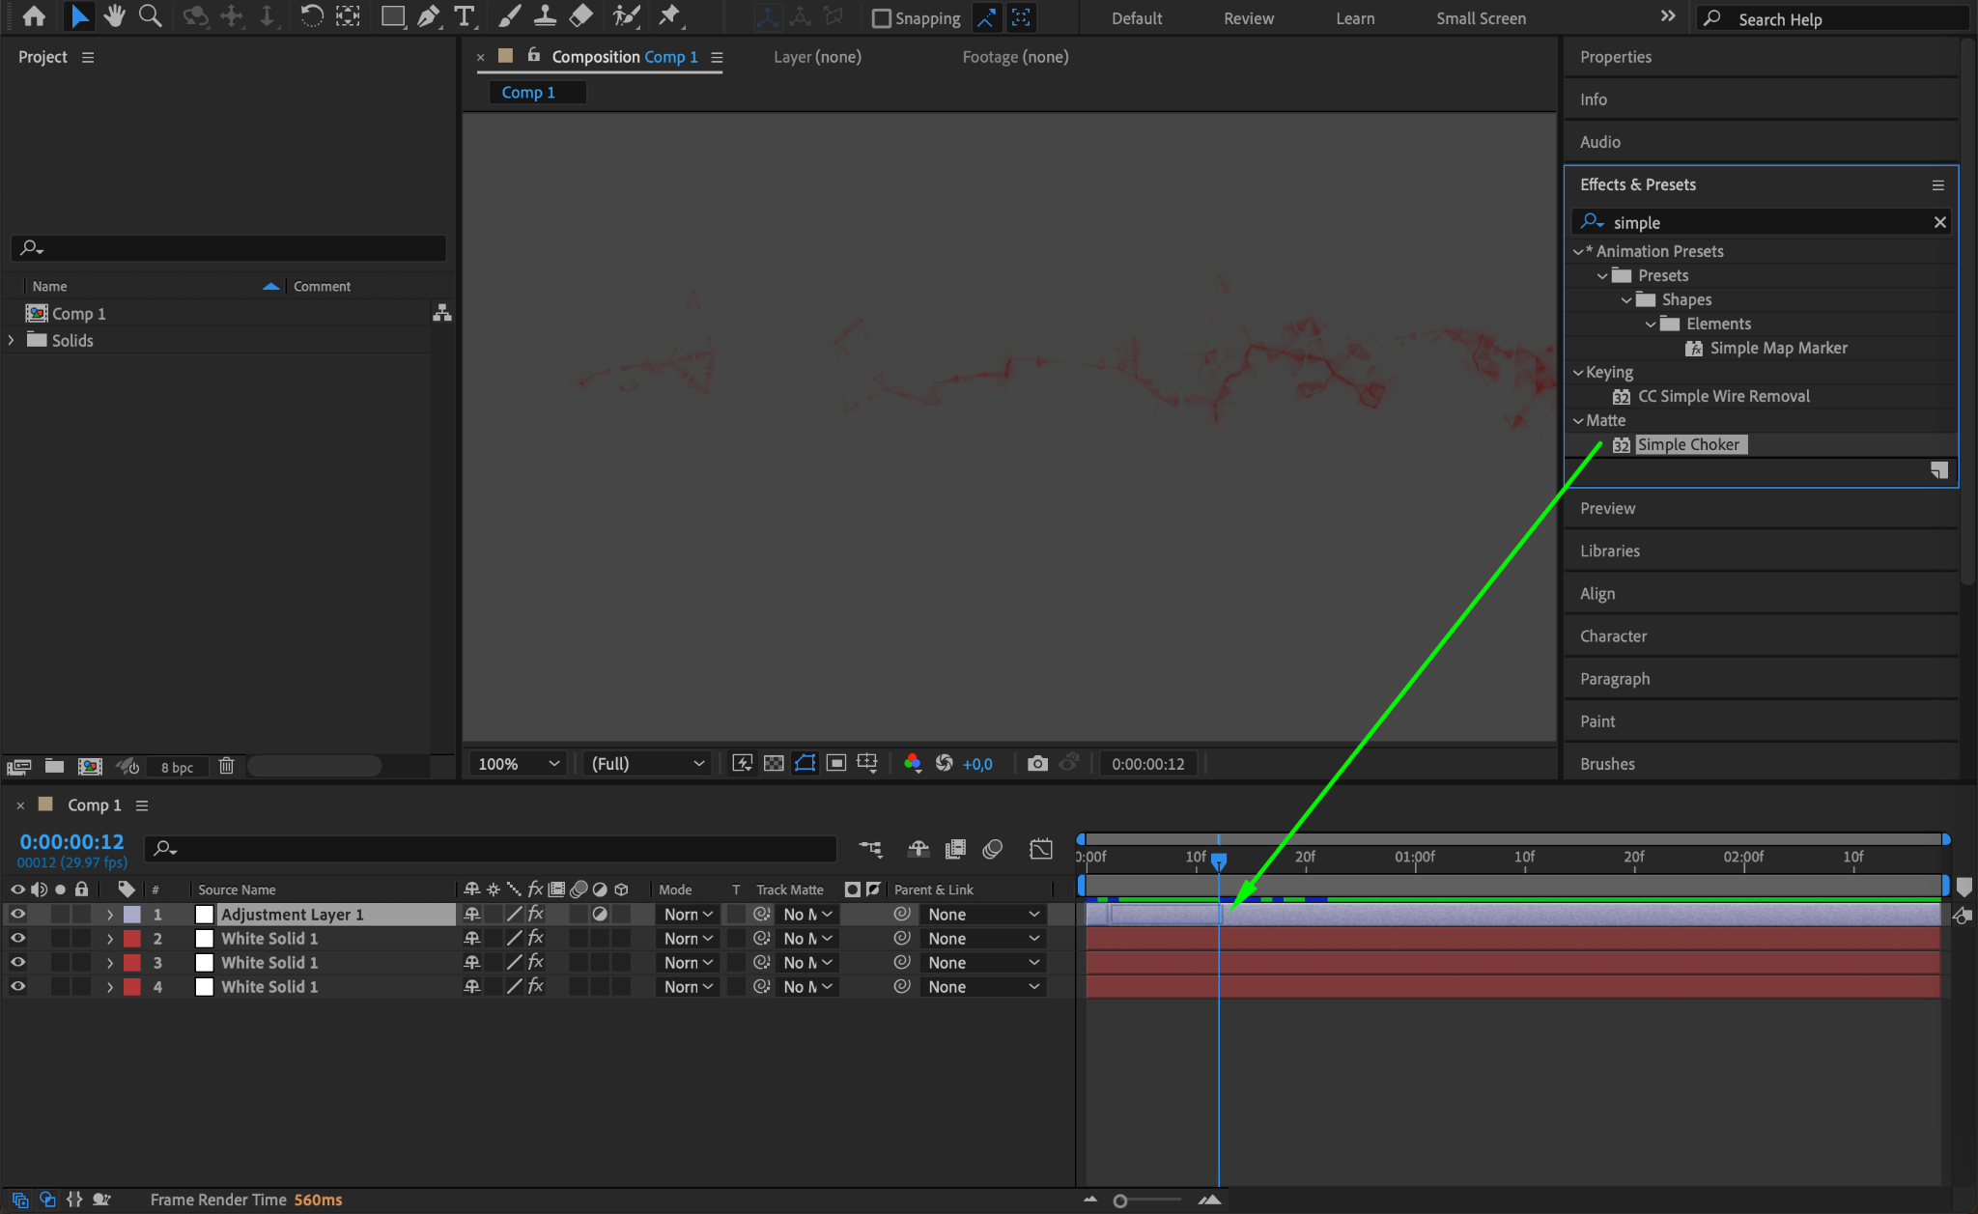Delete selected project item with trash icon
1978x1214 pixels.
pos(226,766)
